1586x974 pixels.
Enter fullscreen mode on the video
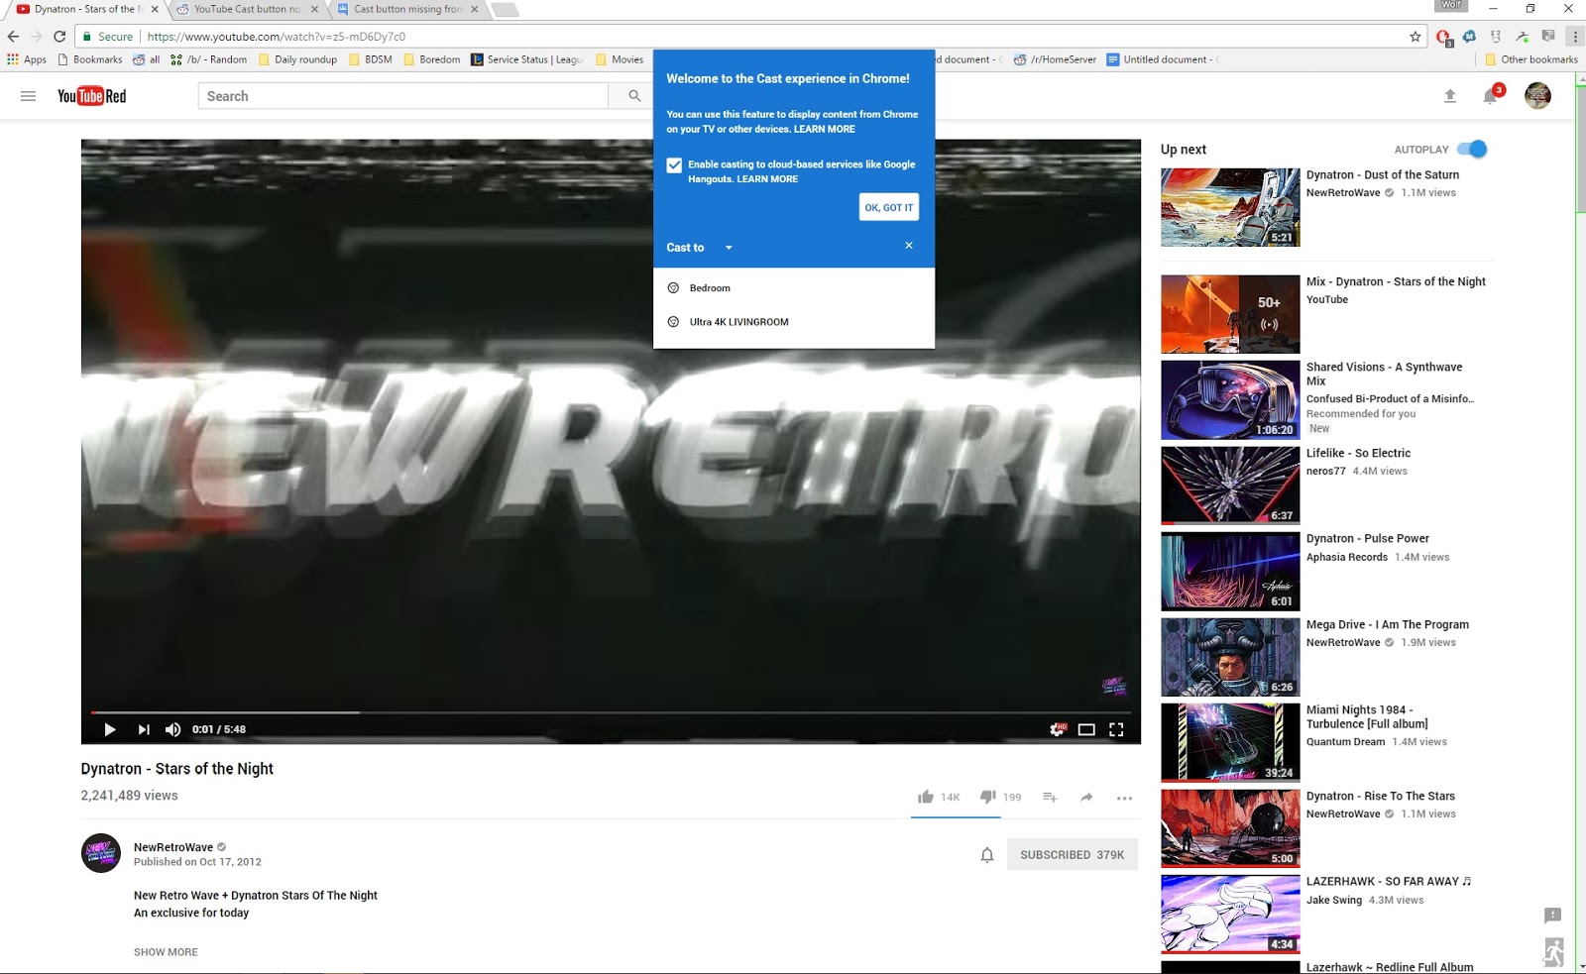[1116, 729]
